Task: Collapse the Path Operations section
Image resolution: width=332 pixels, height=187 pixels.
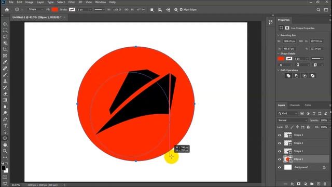Action: click(x=279, y=70)
